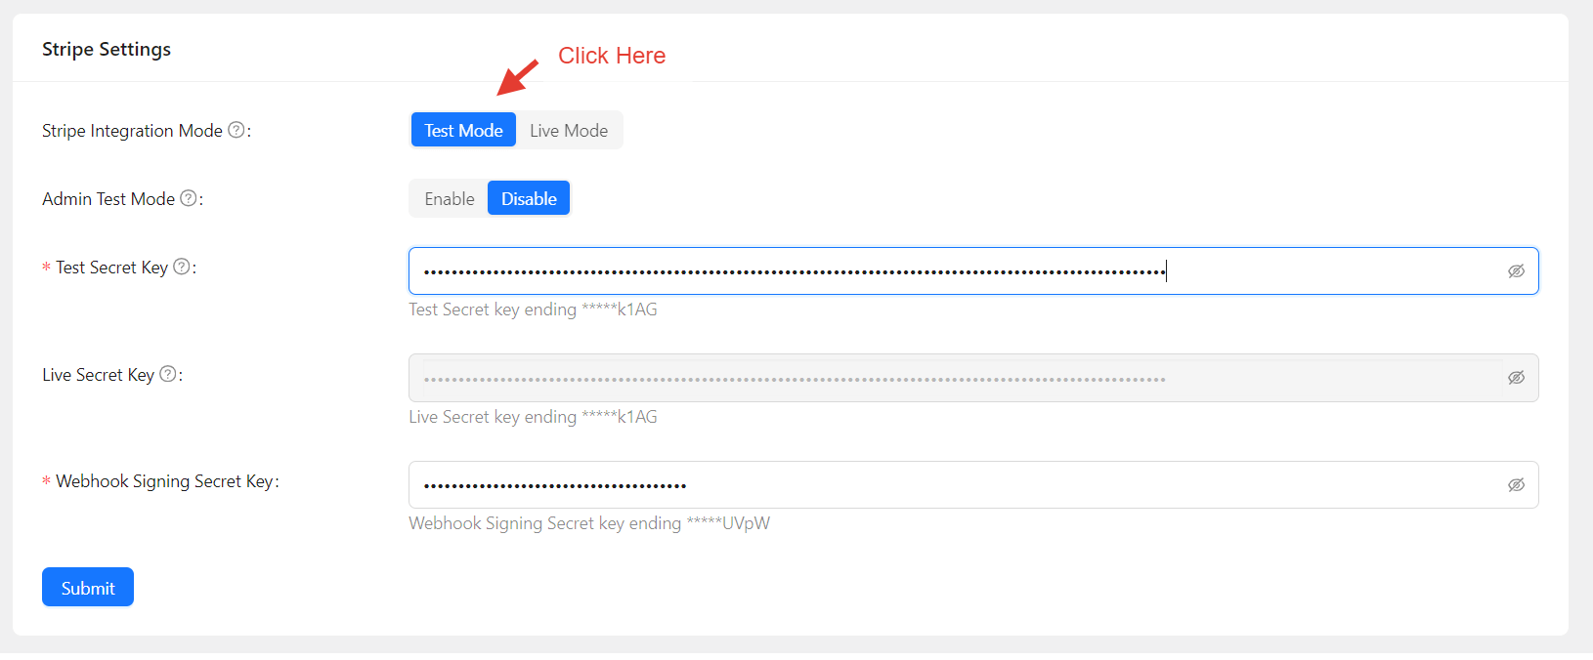Click the Test Secret Key label text

pos(111,268)
